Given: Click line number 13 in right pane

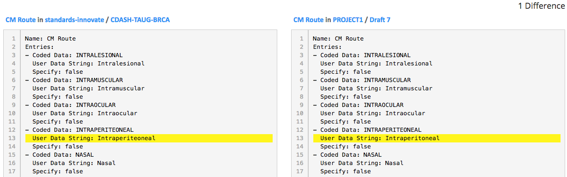Looking at the screenshot, I should coord(300,138).
